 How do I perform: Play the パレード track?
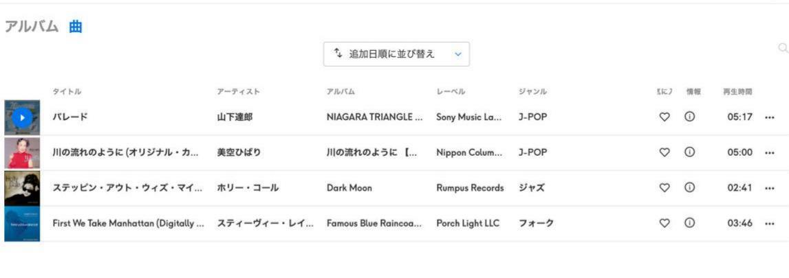[x=21, y=117]
